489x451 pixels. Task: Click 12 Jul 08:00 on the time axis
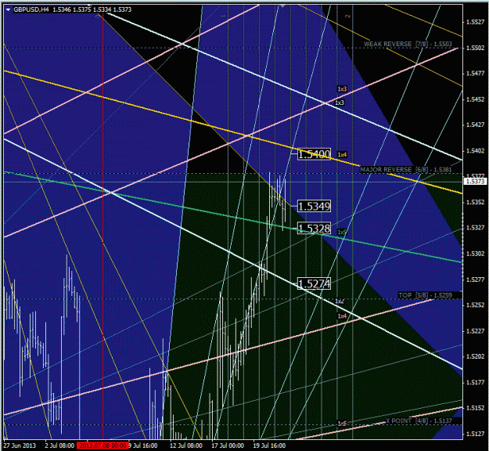[x=186, y=446]
